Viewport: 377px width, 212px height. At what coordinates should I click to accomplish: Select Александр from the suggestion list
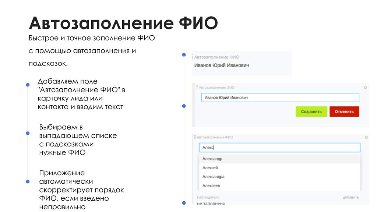(x=212, y=159)
